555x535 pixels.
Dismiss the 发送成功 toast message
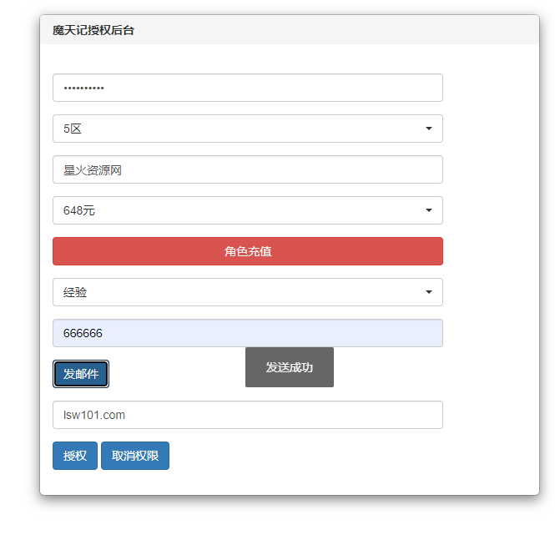pos(289,367)
